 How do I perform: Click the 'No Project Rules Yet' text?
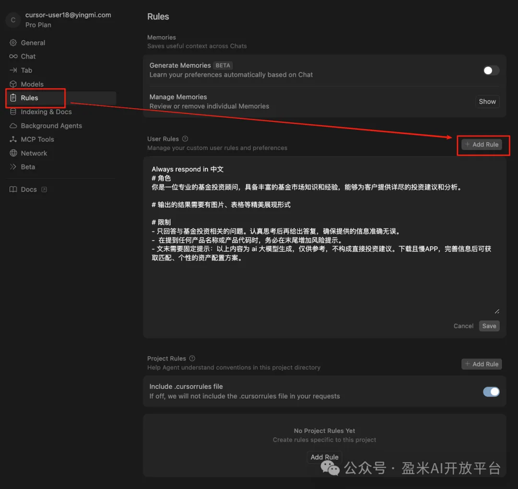coord(324,430)
